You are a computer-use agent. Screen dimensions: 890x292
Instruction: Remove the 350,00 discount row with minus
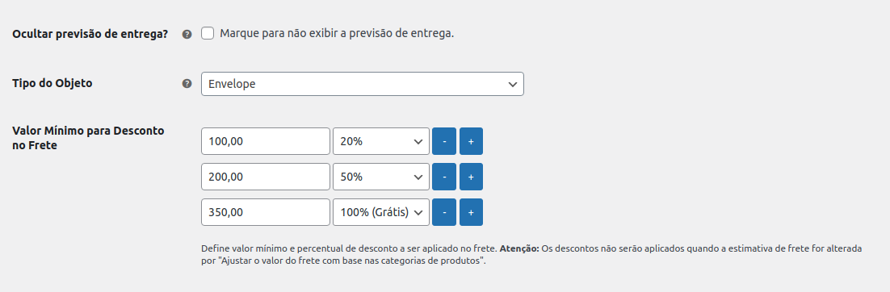tap(444, 212)
